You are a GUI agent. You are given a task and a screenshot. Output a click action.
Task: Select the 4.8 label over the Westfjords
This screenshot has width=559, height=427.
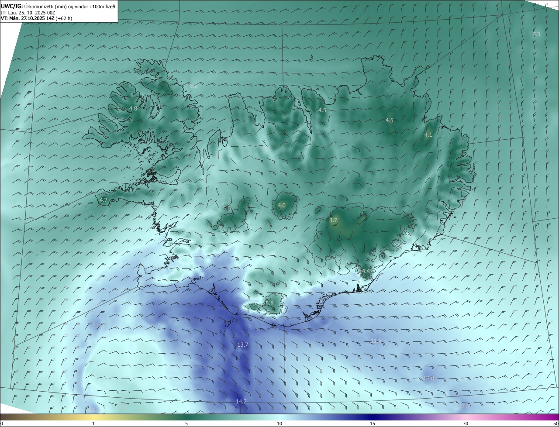[x=133, y=108]
